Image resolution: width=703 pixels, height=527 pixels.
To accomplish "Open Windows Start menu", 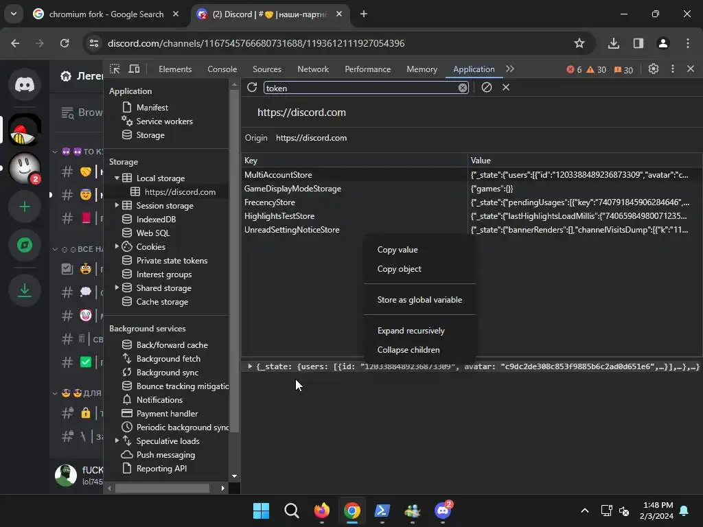I will tap(261, 511).
